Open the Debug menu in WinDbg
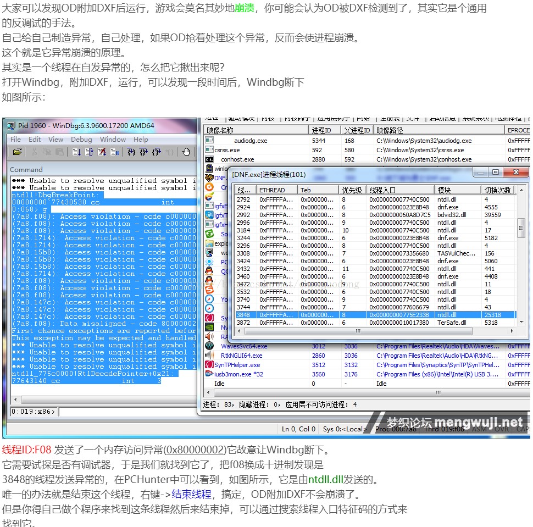This screenshot has height=527, width=533. point(81,140)
